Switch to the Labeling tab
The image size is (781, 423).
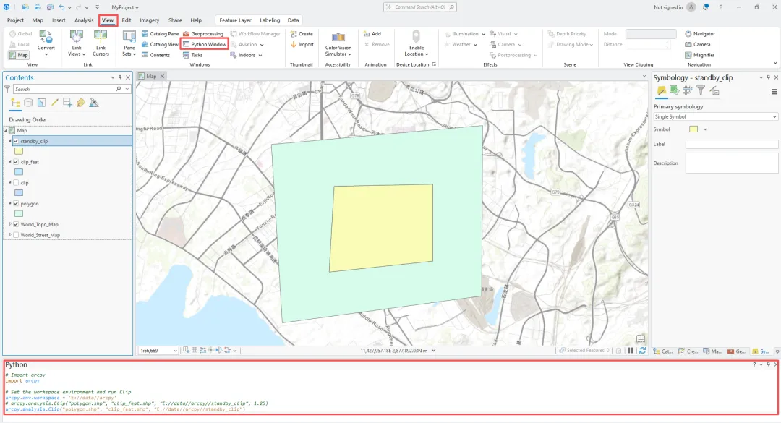tap(270, 20)
